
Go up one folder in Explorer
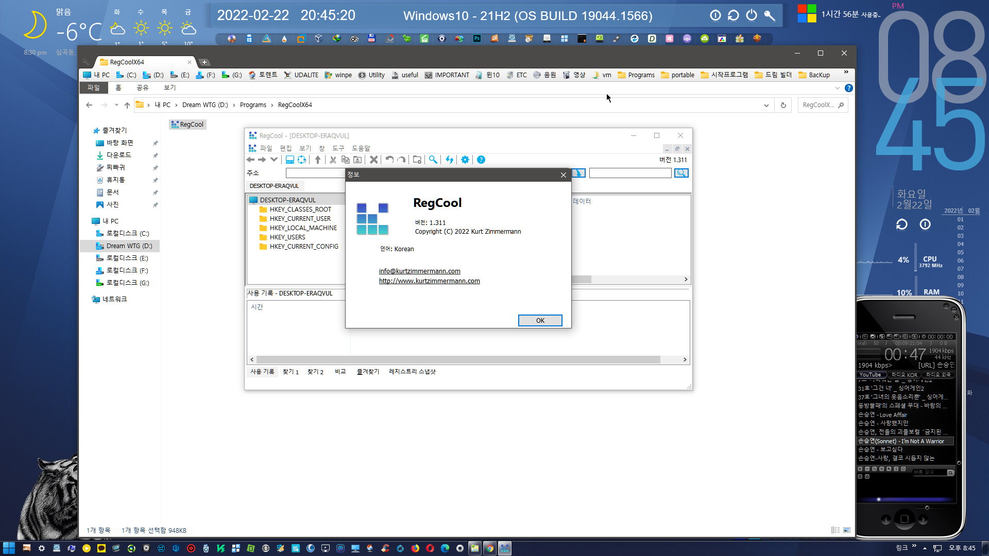tap(127, 105)
